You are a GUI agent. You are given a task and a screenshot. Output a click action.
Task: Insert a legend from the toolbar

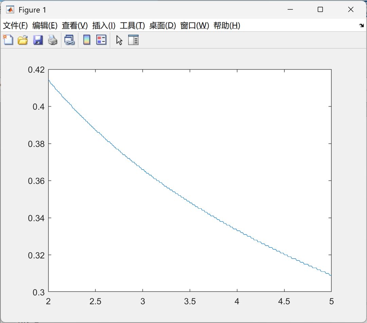click(x=101, y=40)
